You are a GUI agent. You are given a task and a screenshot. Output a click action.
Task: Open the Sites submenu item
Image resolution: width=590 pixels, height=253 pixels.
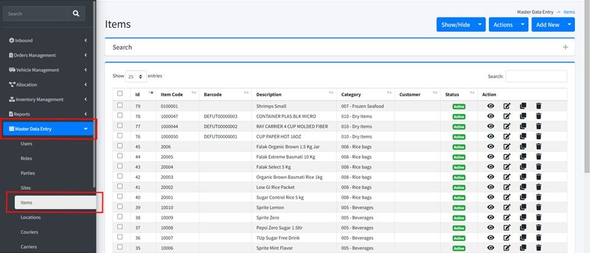(x=25, y=188)
